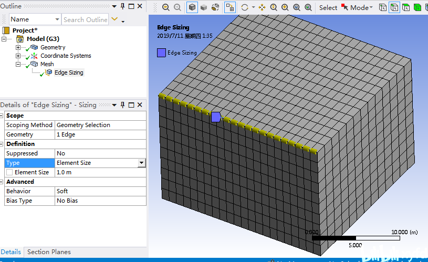Activate the Pan tool

(x=262, y=7)
